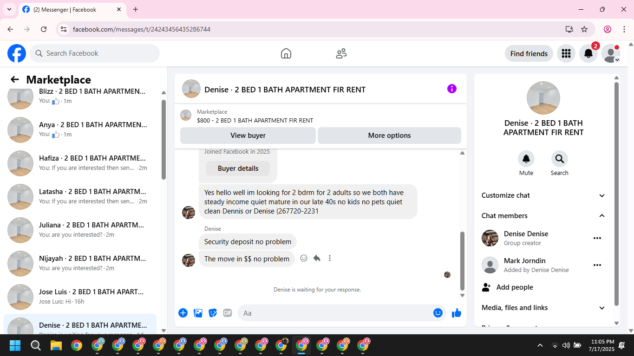Open options for Denise Denise member
Screen dimensions: 634x356
[x=597, y=238]
